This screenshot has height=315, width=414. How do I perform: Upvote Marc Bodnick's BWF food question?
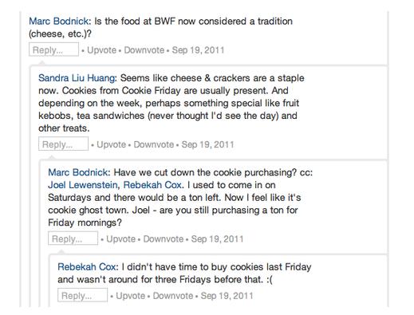click(x=101, y=50)
